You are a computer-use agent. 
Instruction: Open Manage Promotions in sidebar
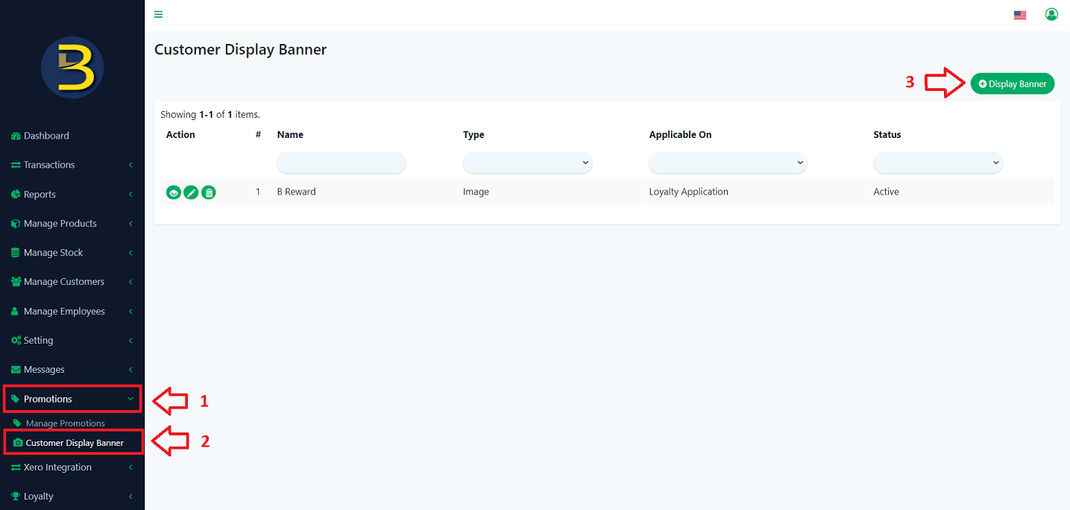tap(66, 423)
